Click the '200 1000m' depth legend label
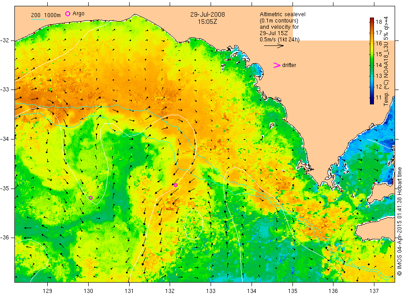Viewport: 405px width, 297px height. [46, 15]
